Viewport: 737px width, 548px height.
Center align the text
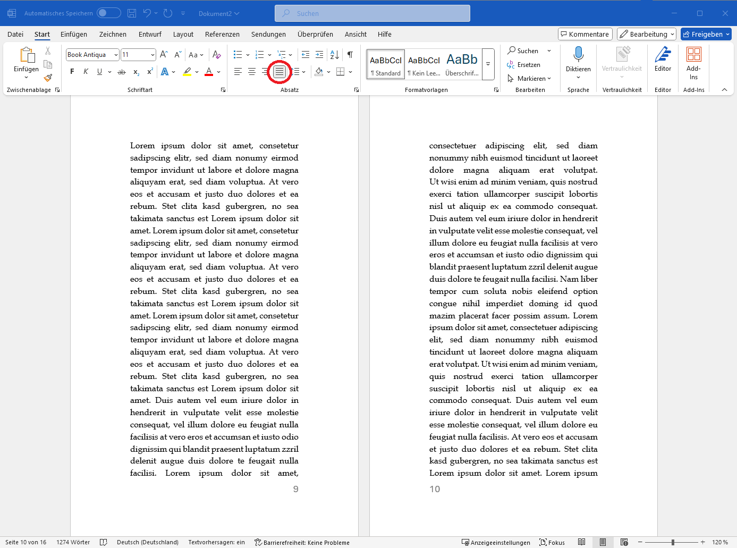[252, 72]
